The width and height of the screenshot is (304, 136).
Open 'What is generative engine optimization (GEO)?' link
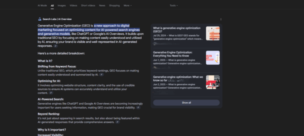177,30
